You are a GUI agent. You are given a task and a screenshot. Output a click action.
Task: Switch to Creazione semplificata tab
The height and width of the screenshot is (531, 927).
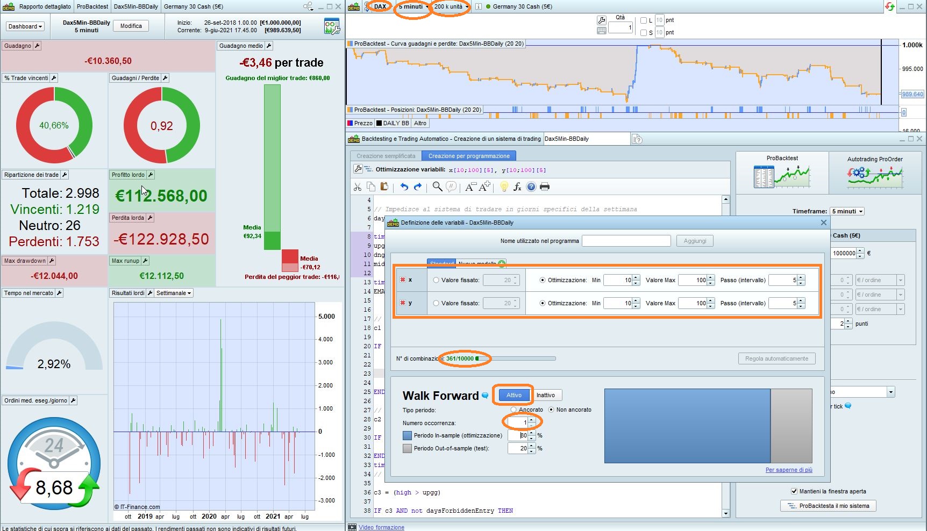[x=386, y=156]
